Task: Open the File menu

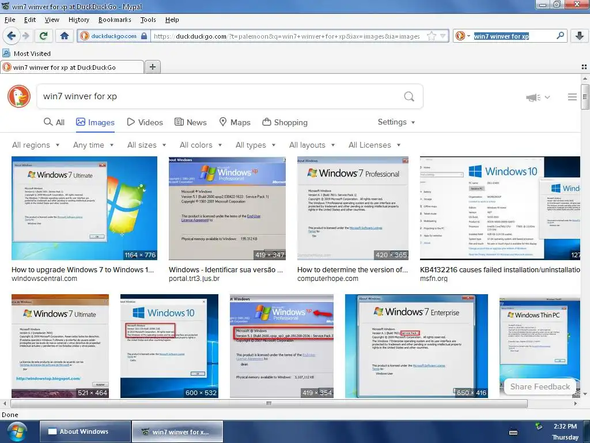Action: click(9, 20)
